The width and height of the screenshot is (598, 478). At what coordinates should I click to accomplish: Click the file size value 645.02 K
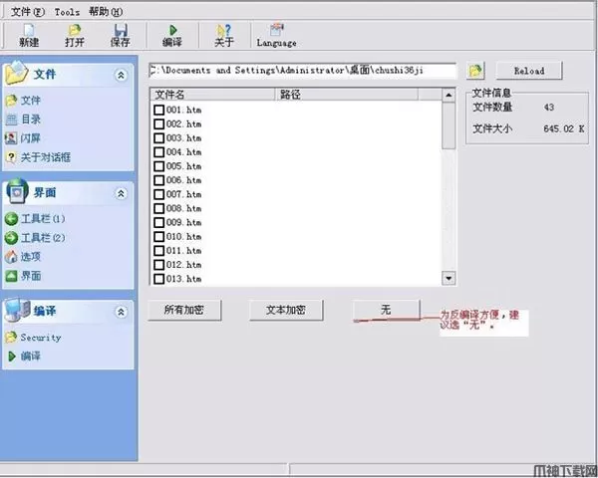click(564, 128)
